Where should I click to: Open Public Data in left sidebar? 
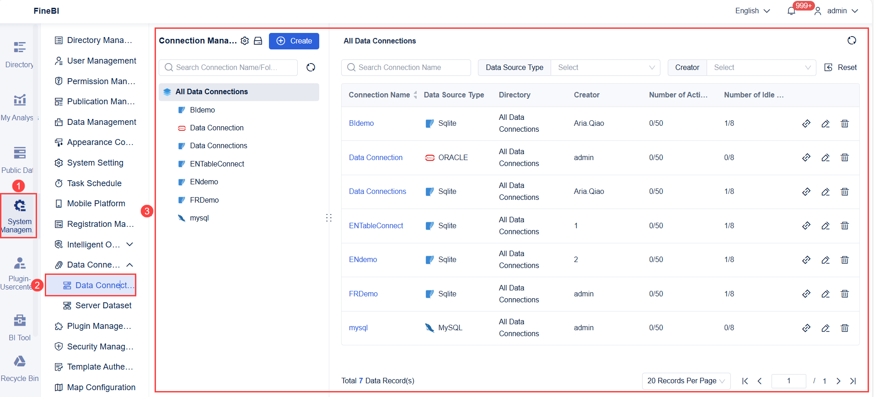18,160
